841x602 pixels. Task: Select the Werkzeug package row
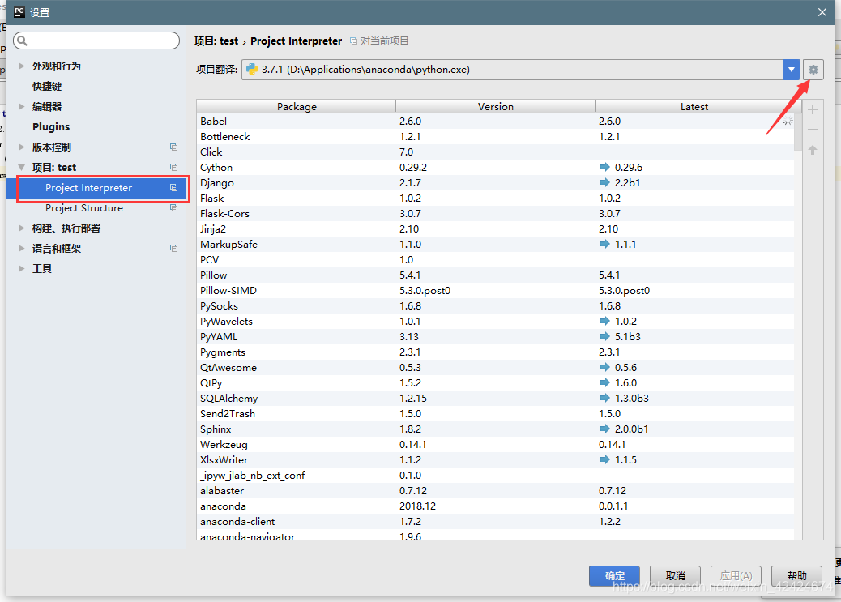(496, 444)
